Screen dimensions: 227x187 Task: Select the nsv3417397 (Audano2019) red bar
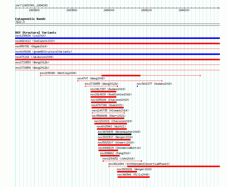click(x=103, y=92)
